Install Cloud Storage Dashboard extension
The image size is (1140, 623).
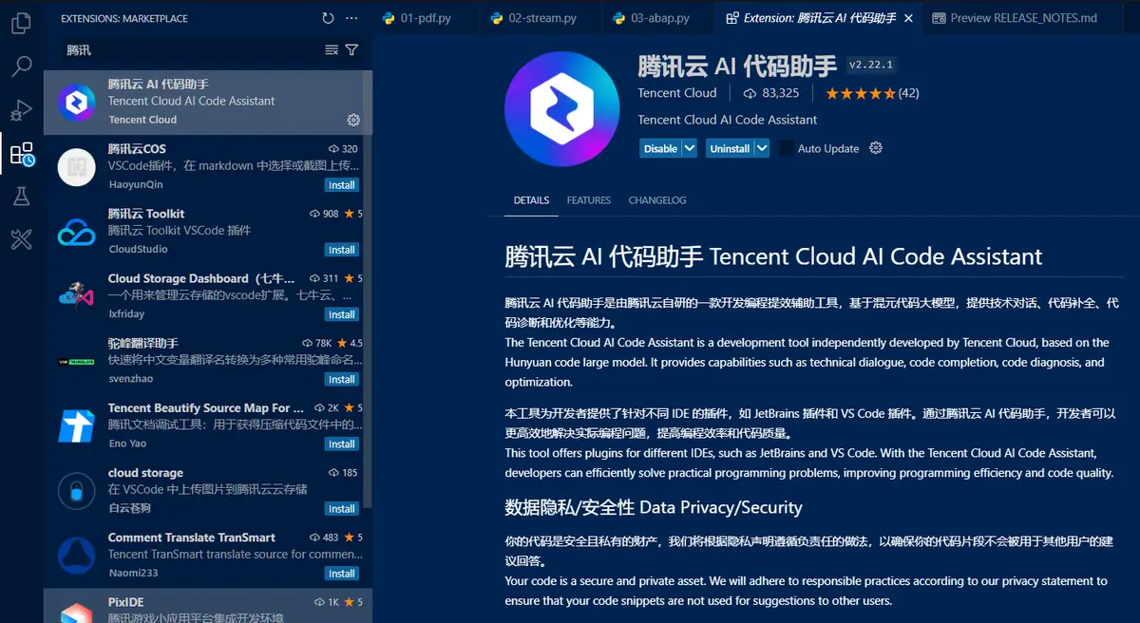(342, 314)
